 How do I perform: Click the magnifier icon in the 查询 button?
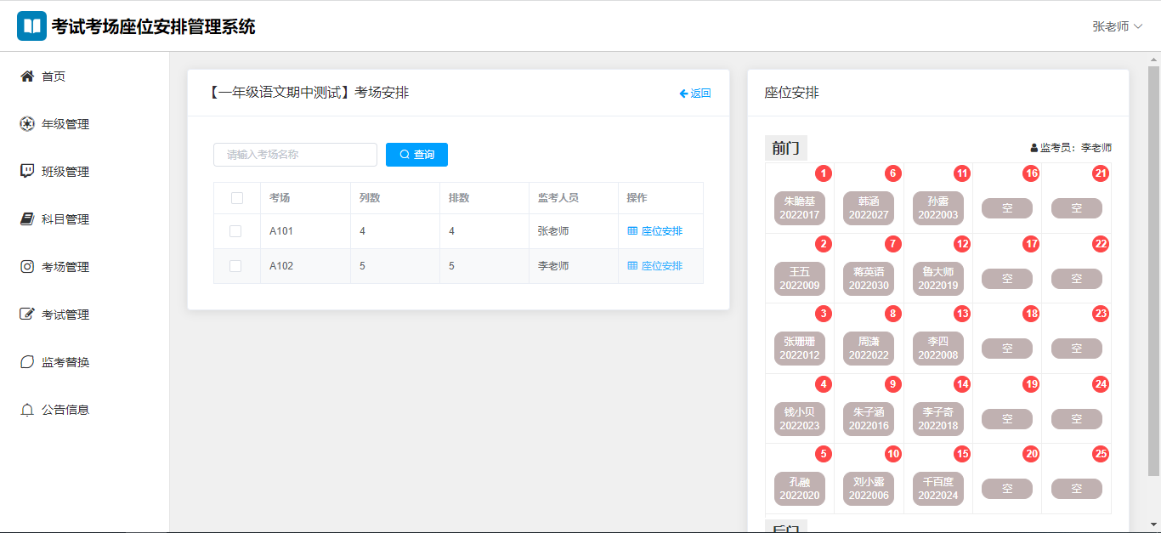405,155
